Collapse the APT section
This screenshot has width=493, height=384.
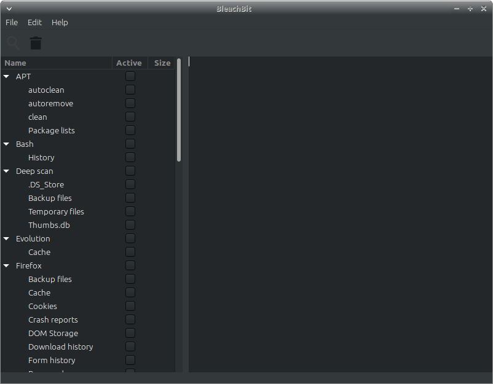6,76
